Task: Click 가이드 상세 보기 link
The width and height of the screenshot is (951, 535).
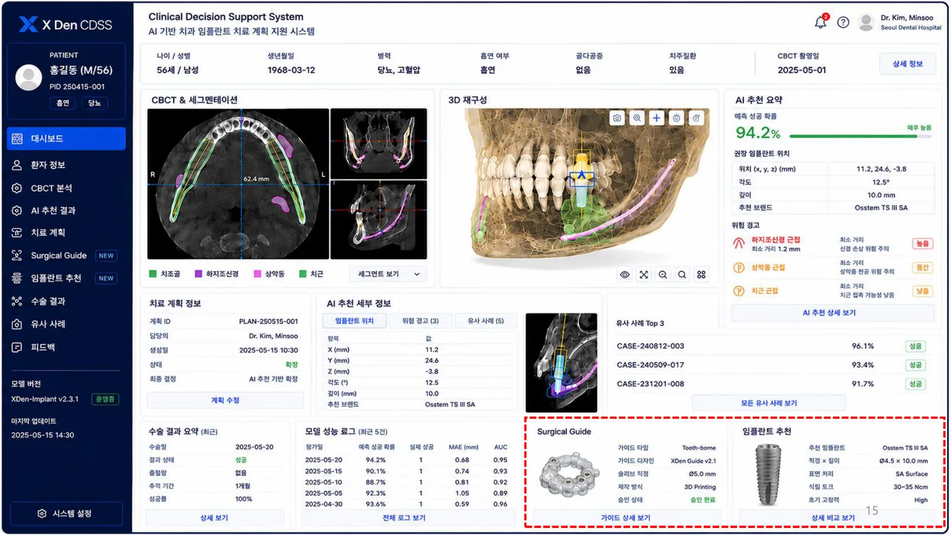Action: click(625, 518)
